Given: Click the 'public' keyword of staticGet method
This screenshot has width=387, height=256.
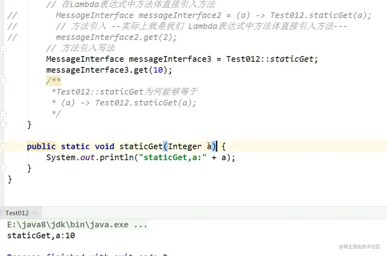Looking at the screenshot, I should click(x=41, y=147).
